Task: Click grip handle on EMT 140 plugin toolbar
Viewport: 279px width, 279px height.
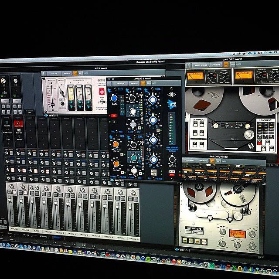Action: (44, 74)
